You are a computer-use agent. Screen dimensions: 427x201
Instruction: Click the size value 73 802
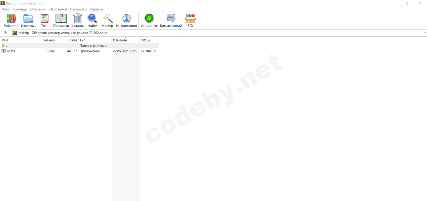[50, 51]
